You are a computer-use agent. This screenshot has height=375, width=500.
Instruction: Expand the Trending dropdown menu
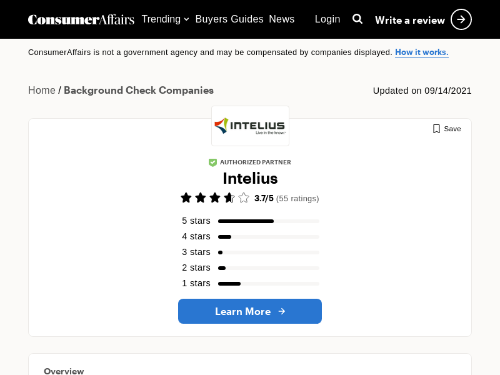coord(165,19)
